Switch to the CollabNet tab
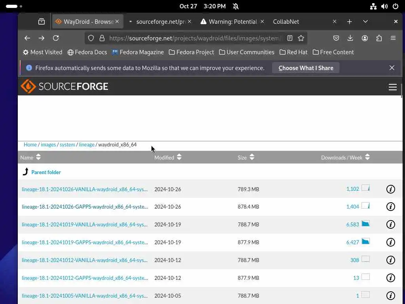405x304 pixels. click(305, 21)
